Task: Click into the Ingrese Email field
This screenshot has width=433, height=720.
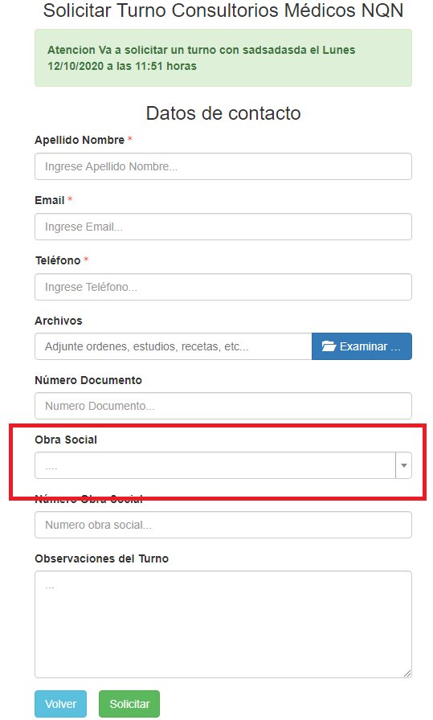Action: click(223, 227)
